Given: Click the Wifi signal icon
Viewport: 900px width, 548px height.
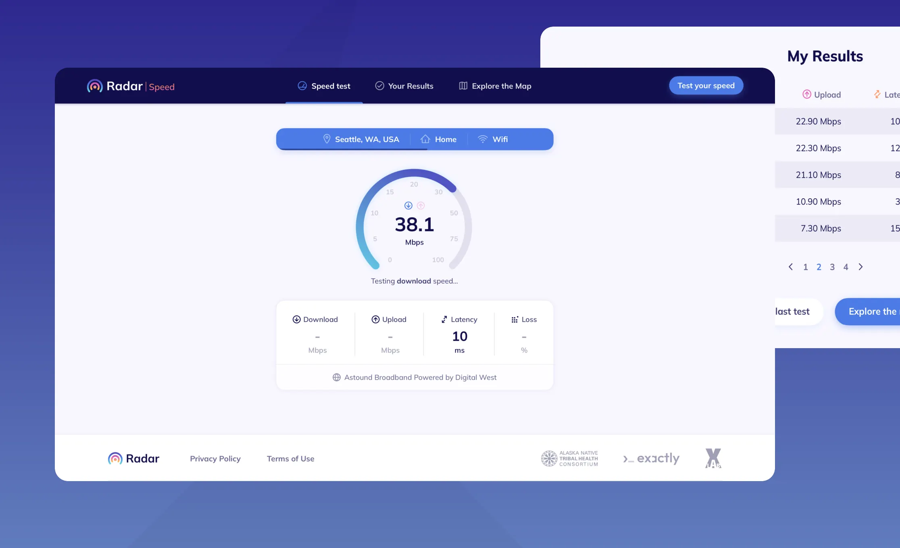Looking at the screenshot, I should point(483,139).
